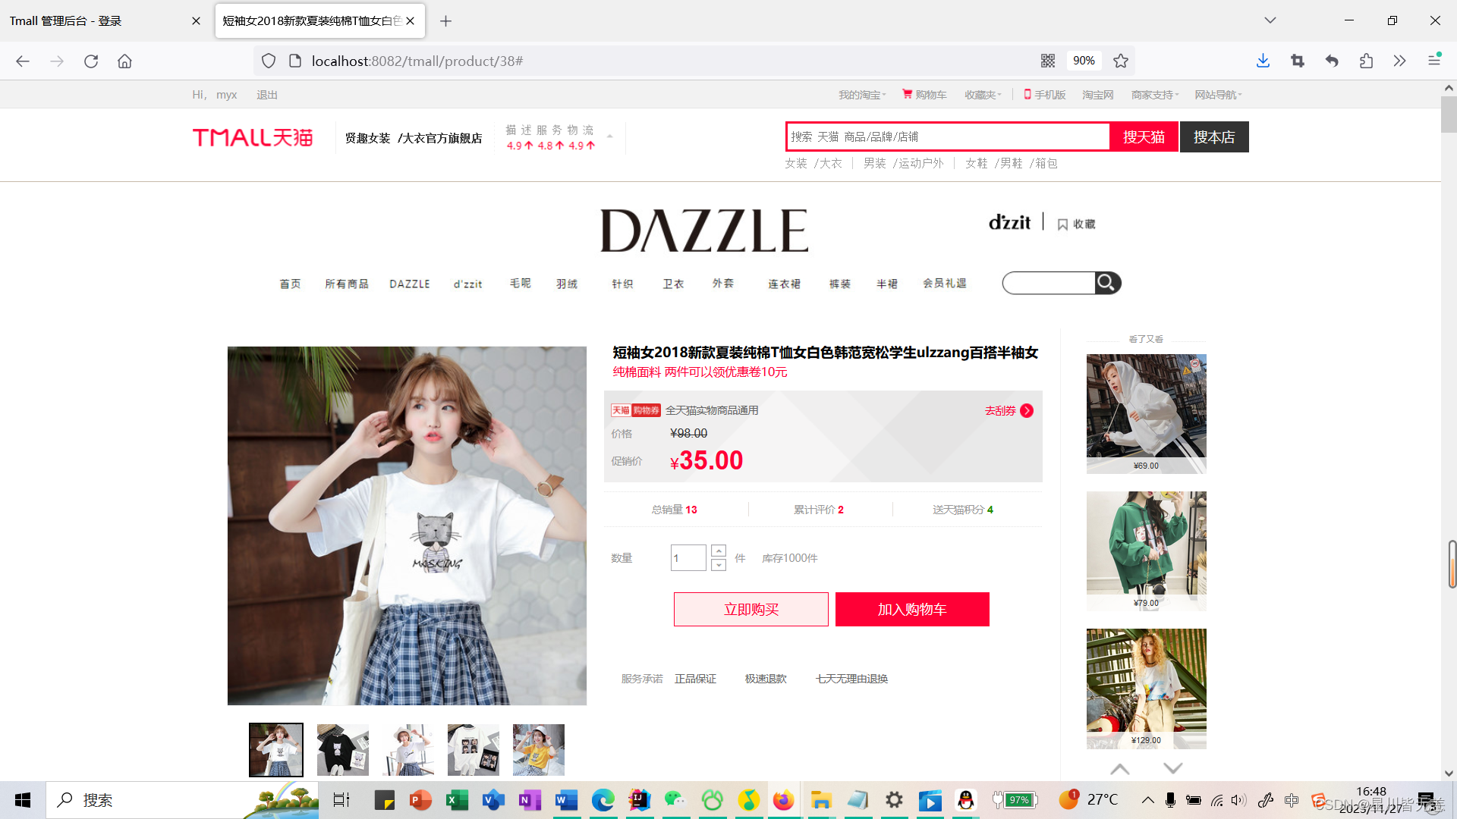
Task: Open the 会员礼遇 menu item
Action: click(x=945, y=283)
